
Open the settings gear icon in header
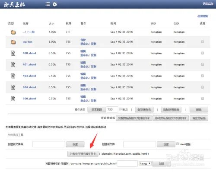point(55,4)
